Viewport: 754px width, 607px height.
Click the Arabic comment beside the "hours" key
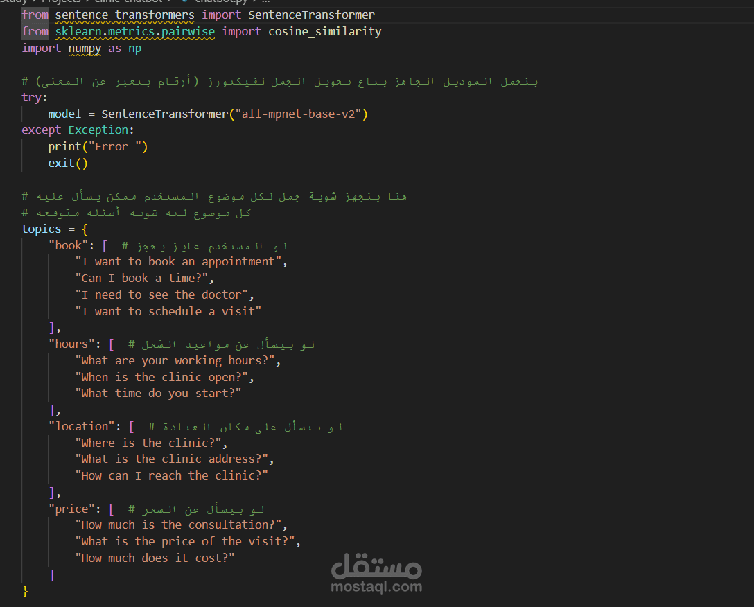222,345
